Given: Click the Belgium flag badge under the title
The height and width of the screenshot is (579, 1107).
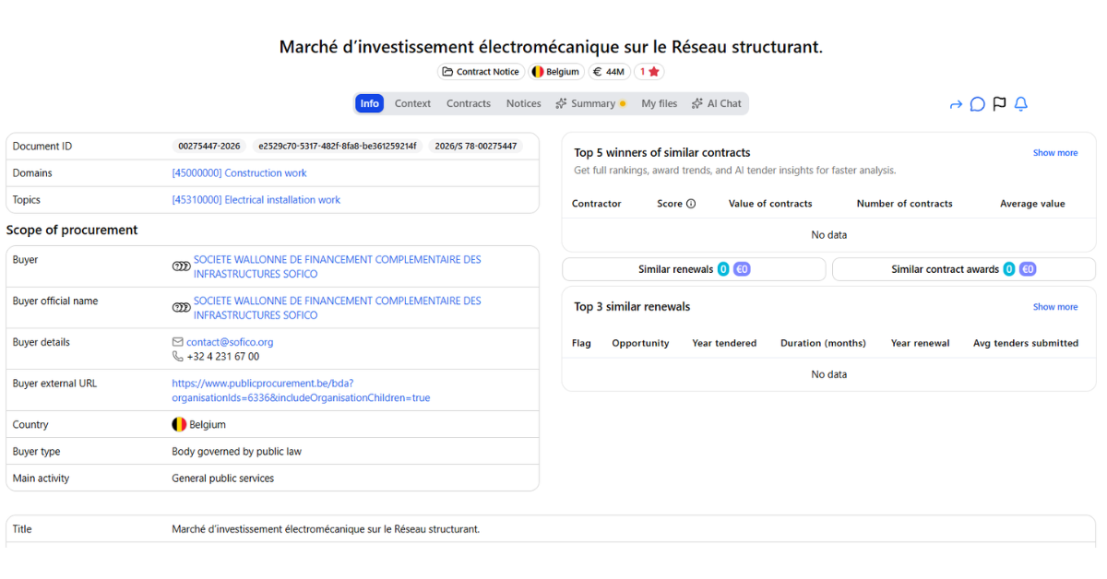Looking at the screenshot, I should click(555, 72).
